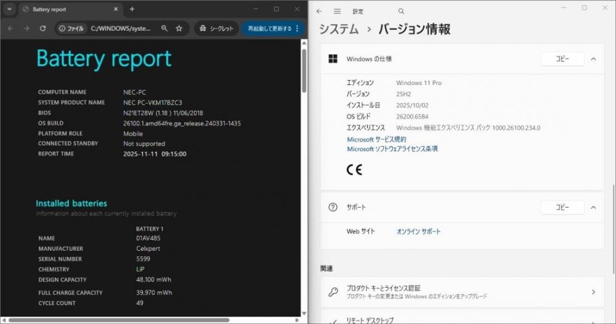The image size is (616, 324).
Task: Open the オンライン サポート link
Action: pyautogui.click(x=418, y=232)
